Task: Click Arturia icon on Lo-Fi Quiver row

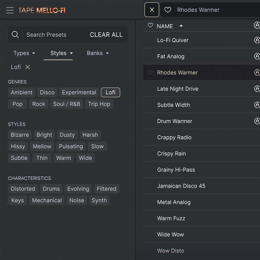Action: 257,40
